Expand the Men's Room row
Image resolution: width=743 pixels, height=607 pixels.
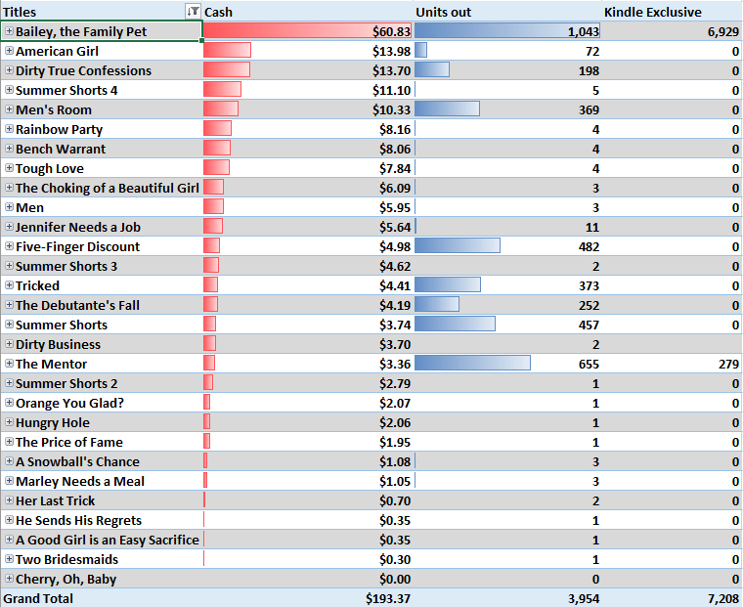point(9,109)
